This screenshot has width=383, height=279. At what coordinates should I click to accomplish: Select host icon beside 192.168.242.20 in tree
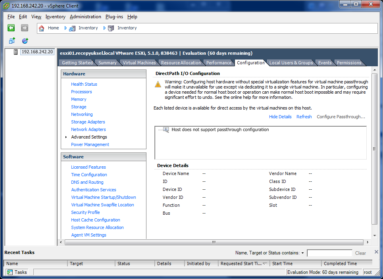tap(15, 52)
